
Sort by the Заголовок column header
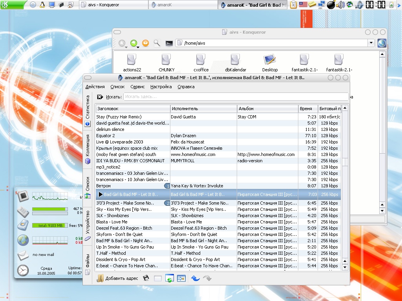click(x=133, y=109)
